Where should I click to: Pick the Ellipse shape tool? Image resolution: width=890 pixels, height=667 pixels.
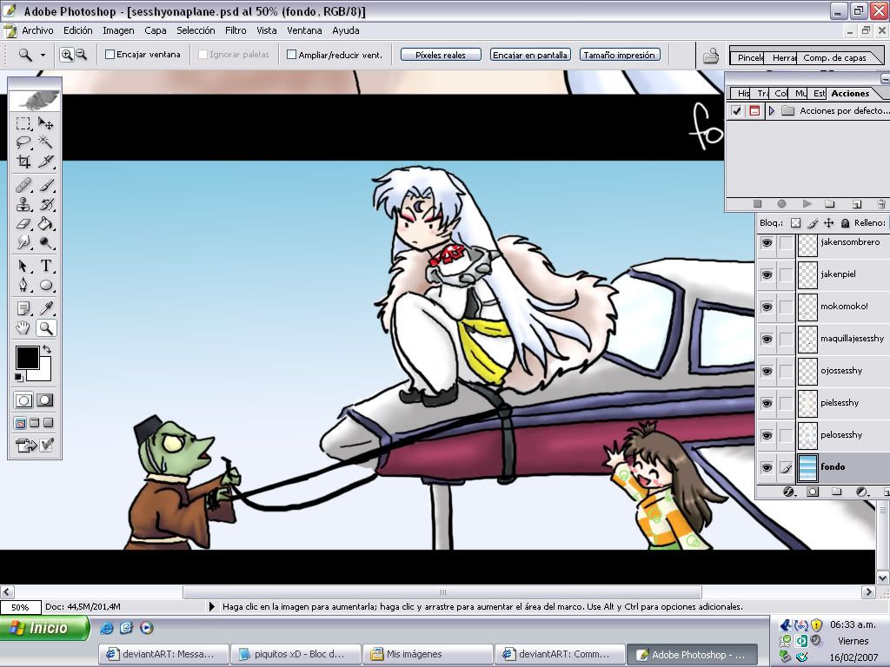(x=46, y=285)
